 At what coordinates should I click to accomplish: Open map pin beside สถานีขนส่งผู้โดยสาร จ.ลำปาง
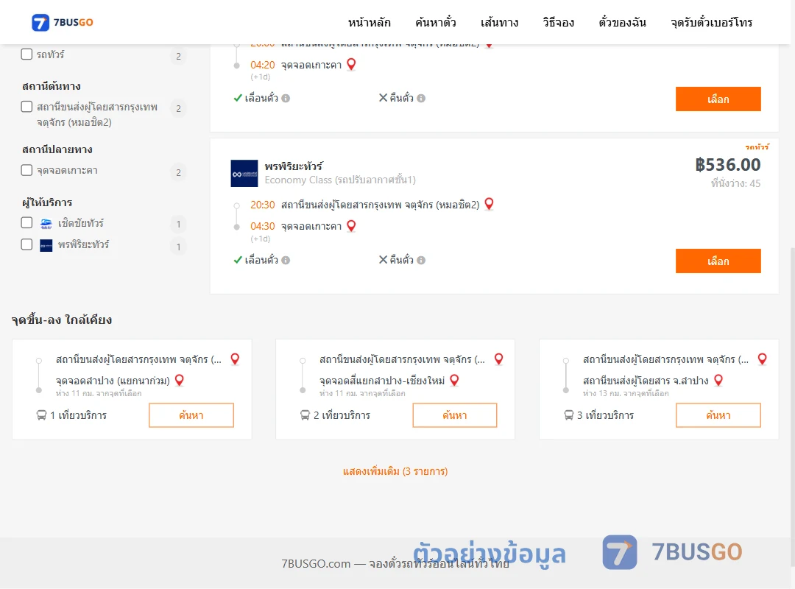pyautogui.click(x=718, y=380)
